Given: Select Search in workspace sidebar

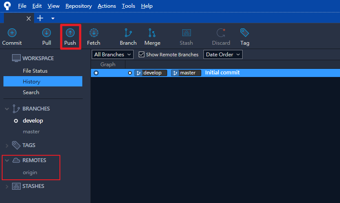Looking at the screenshot, I should click(x=31, y=92).
